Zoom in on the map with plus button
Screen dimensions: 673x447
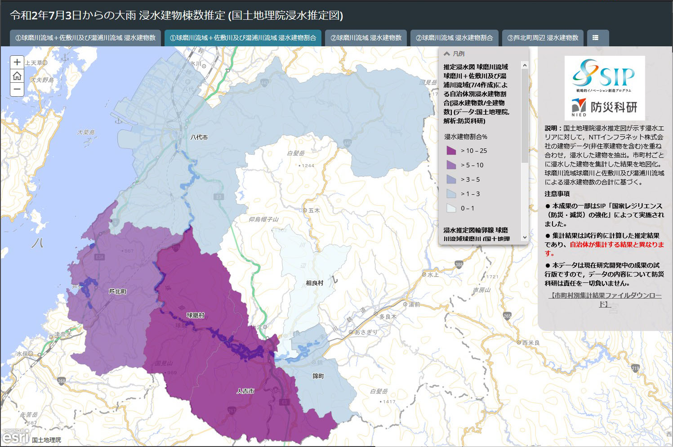point(17,62)
